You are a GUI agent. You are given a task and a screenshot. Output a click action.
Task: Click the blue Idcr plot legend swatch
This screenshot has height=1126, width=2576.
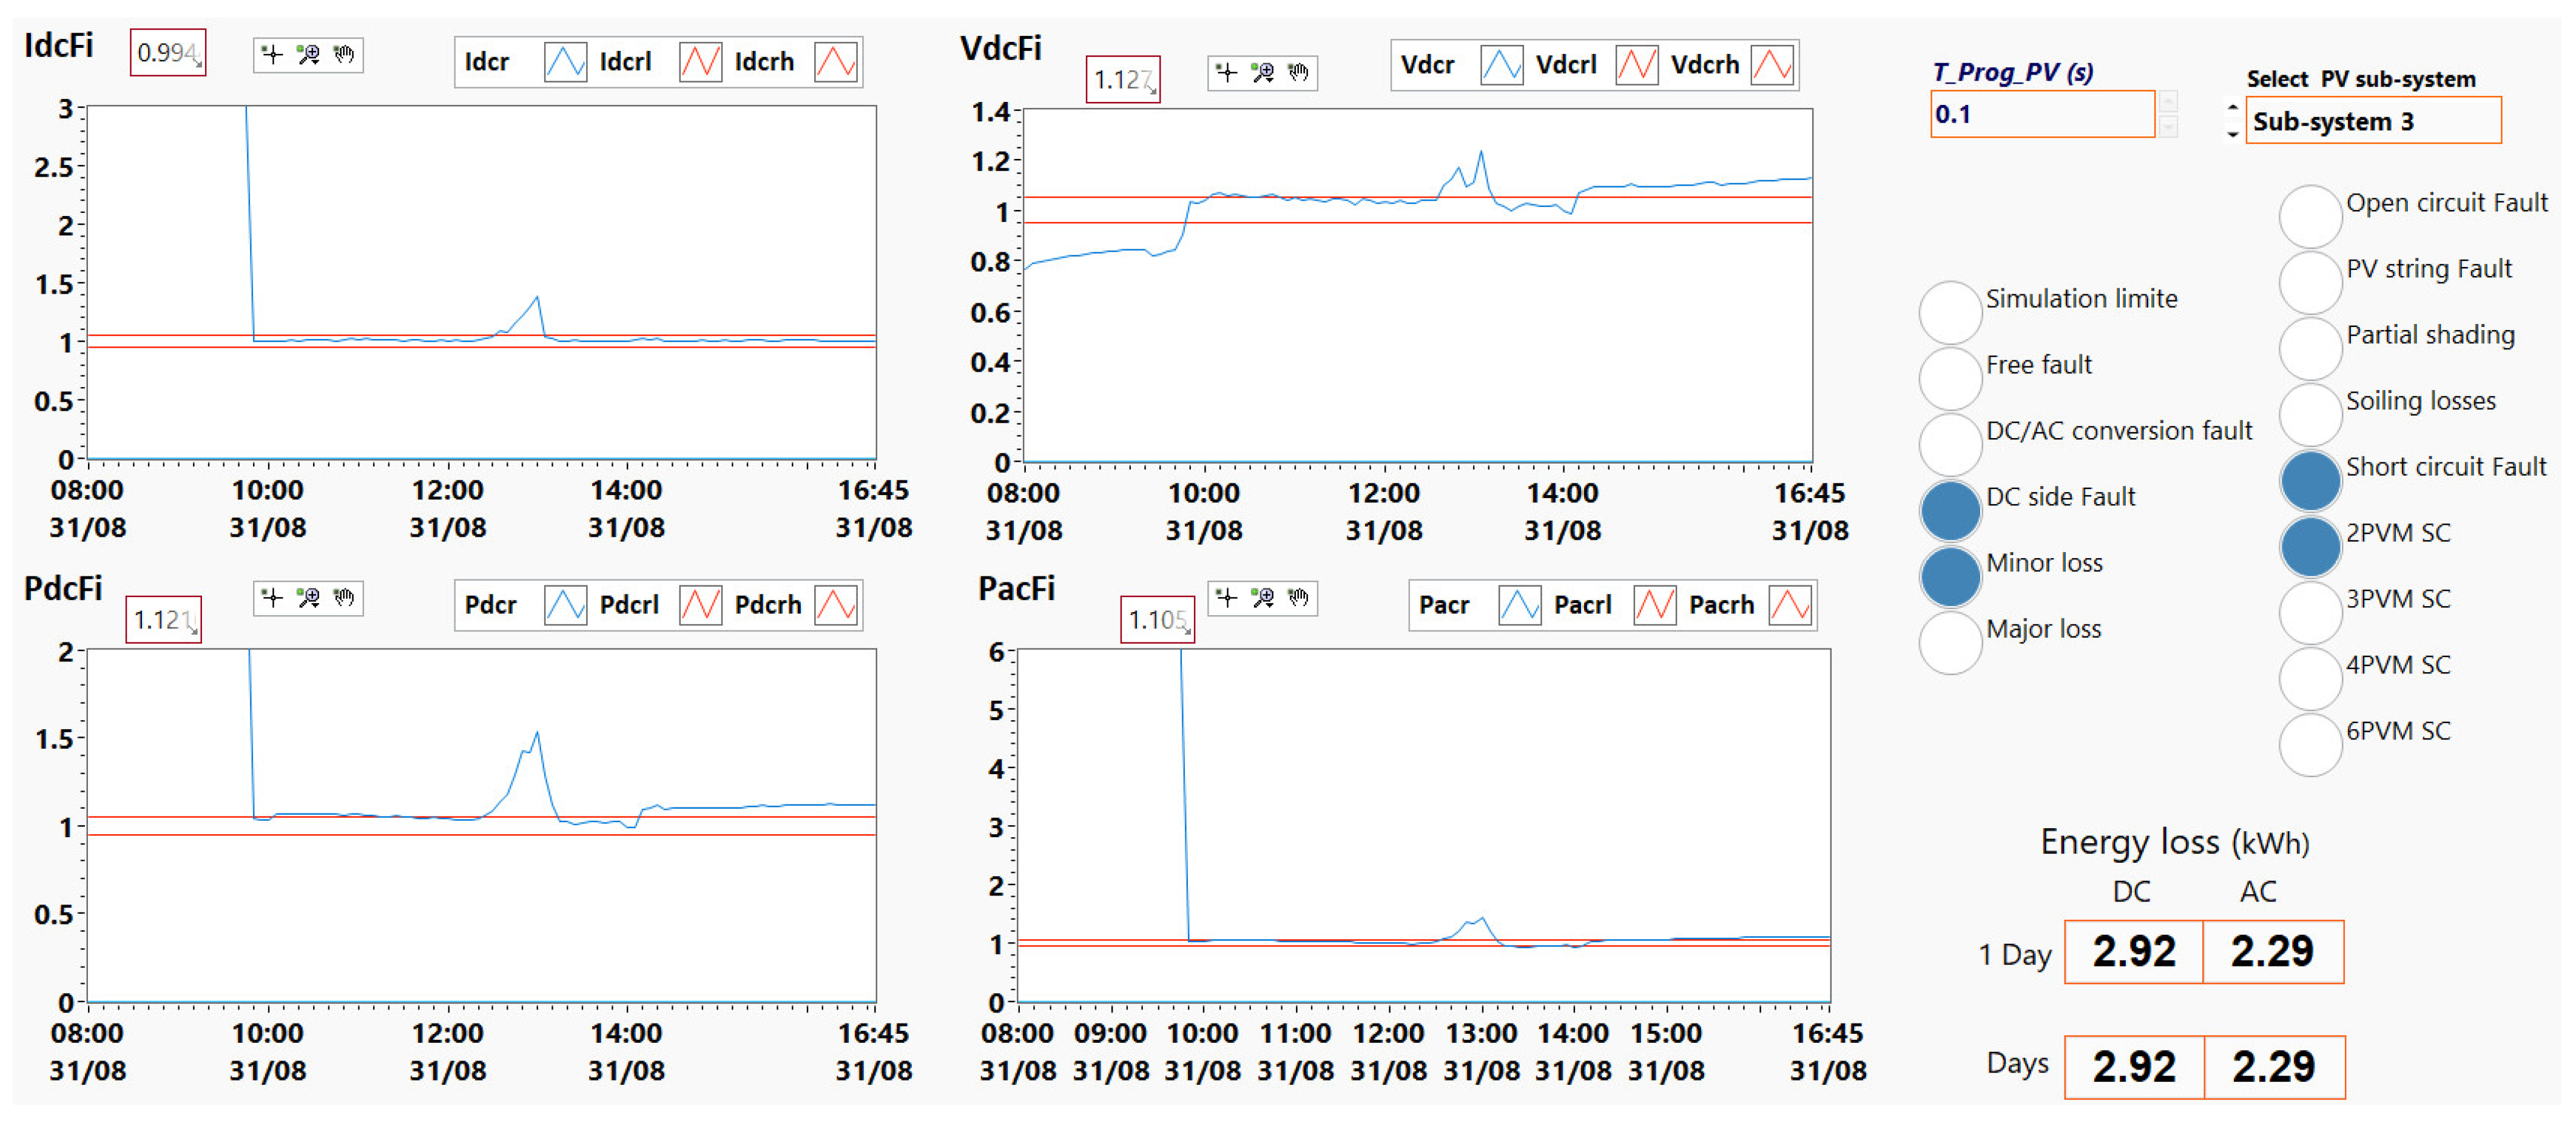[x=565, y=62]
